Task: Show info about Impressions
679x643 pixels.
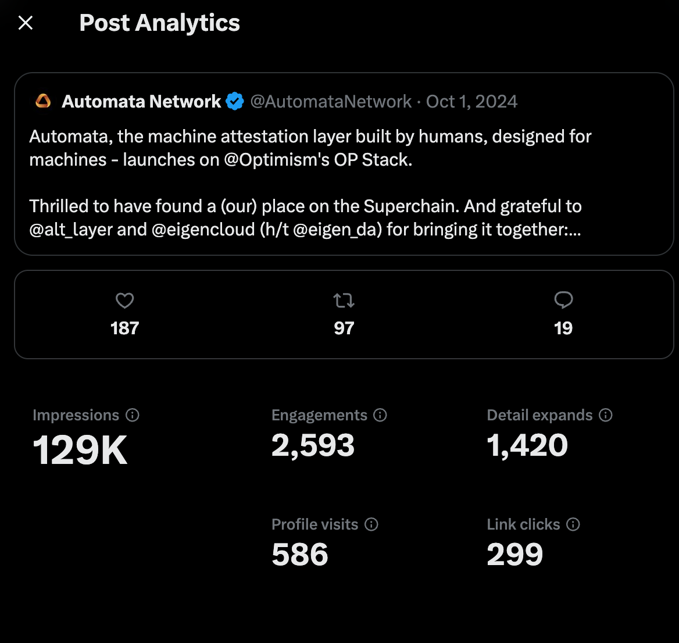Action: 133,415
